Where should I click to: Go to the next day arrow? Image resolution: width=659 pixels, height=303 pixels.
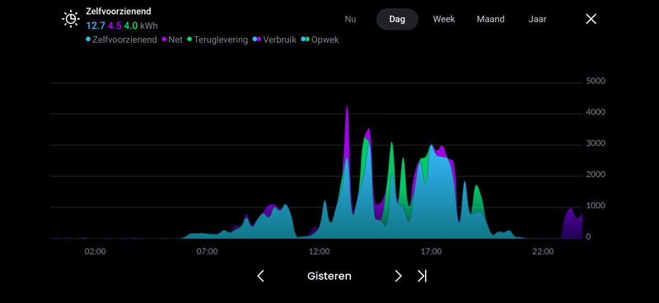[398, 276]
